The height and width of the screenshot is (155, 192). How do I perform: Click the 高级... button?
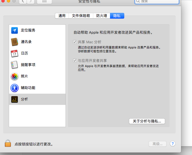click(x=157, y=144)
